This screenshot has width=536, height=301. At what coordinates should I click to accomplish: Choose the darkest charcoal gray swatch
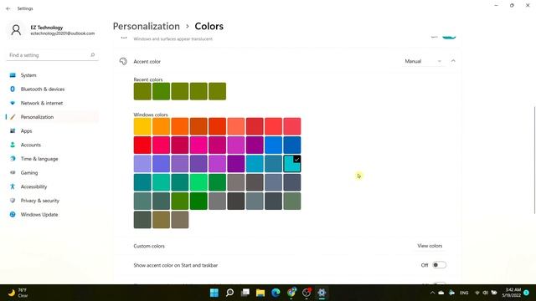(x=236, y=201)
